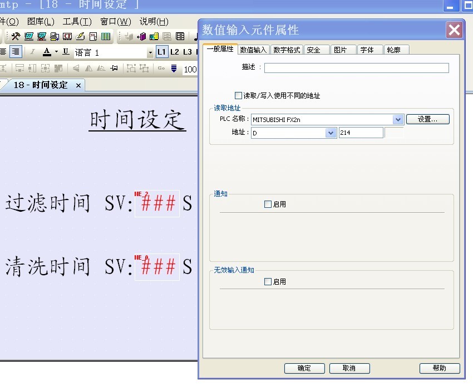473x385 pixels.
Task: Switch to the 数字格式 tab
Action: coord(287,50)
